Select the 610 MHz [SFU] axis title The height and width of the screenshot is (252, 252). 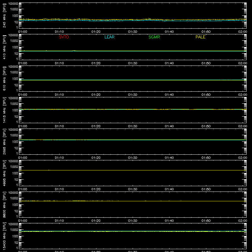(x=4, y=78)
